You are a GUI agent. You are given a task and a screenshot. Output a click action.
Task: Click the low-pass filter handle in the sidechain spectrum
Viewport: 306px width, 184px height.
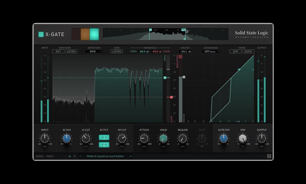[183, 30]
